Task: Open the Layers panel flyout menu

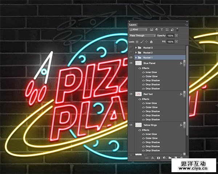Action: point(187,24)
